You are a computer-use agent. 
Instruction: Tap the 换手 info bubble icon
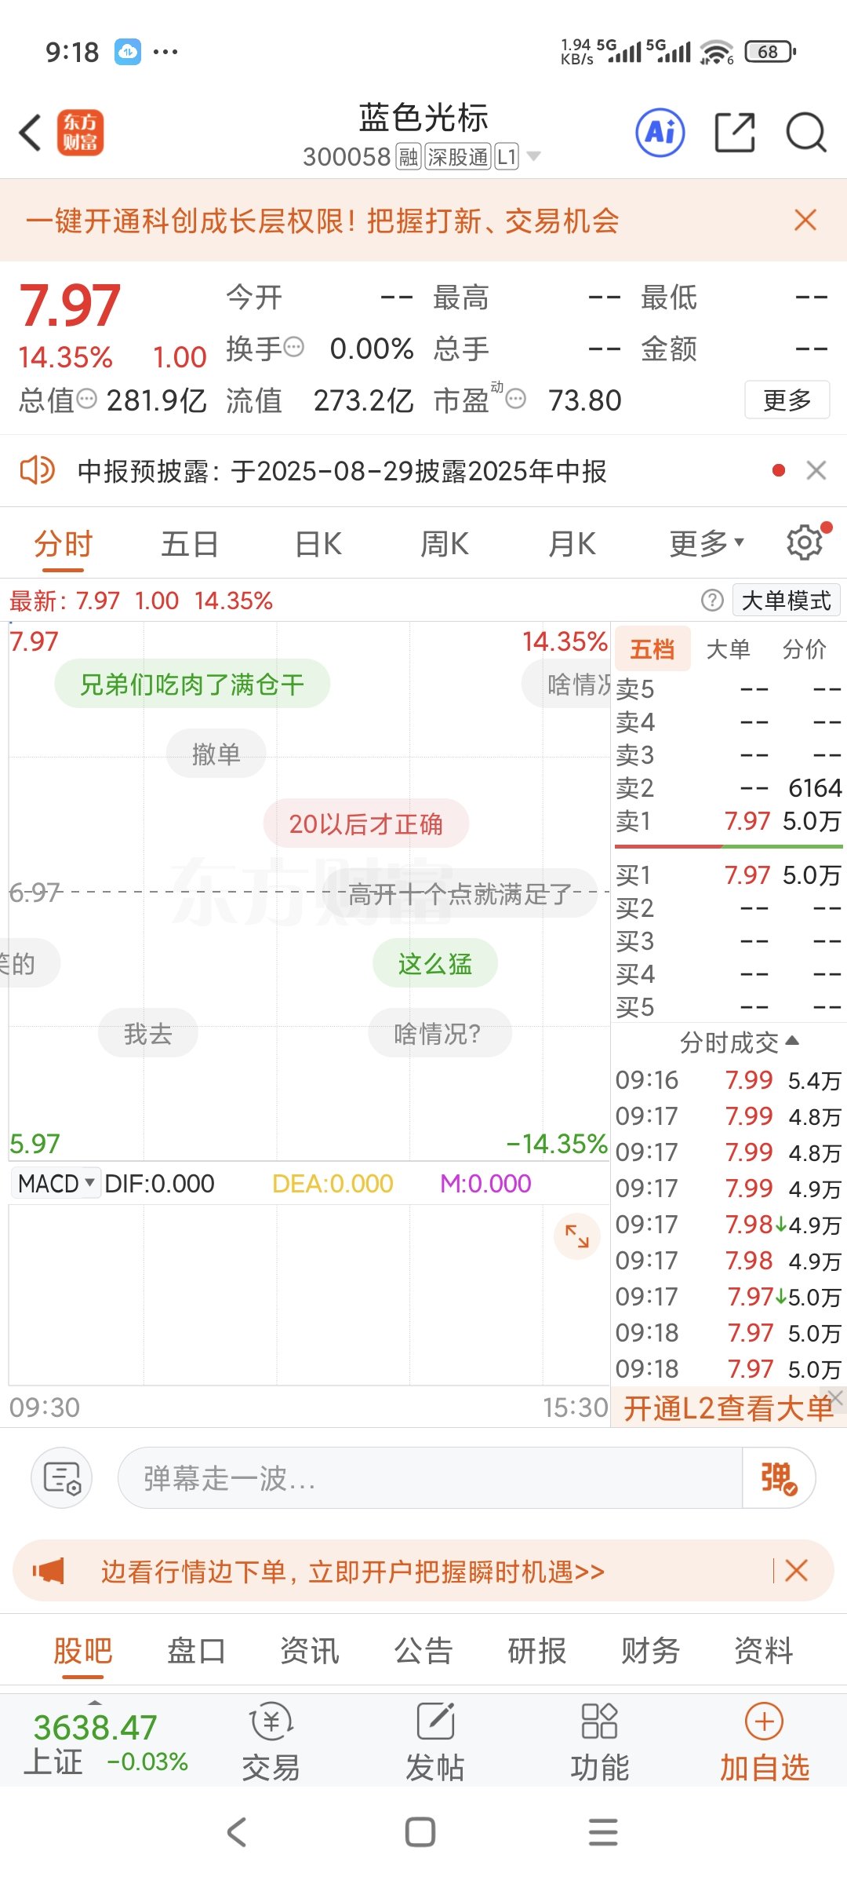pos(293,346)
